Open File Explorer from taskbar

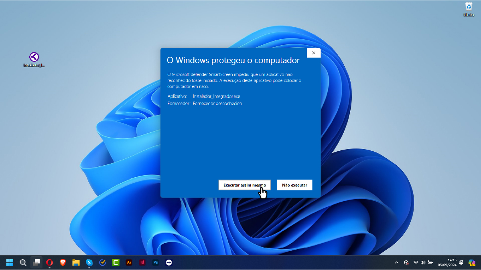(x=76, y=262)
